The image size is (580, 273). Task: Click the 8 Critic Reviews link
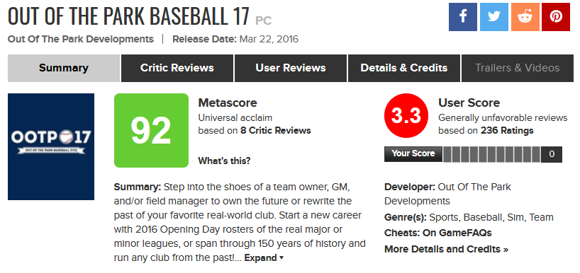[276, 131]
